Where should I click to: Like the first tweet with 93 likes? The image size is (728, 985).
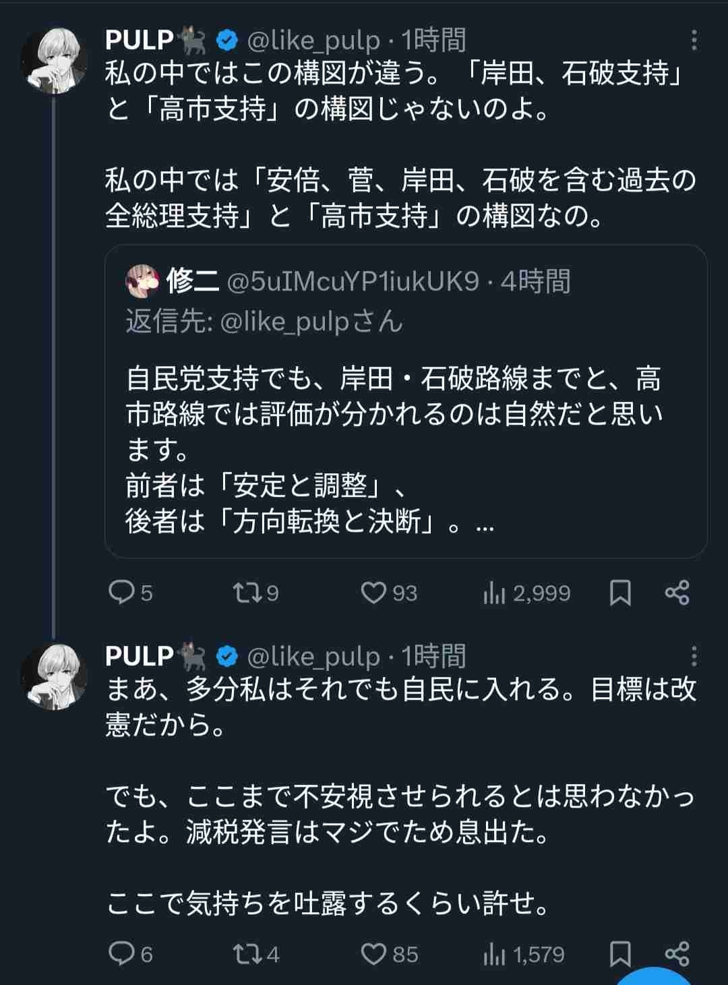coord(373,593)
